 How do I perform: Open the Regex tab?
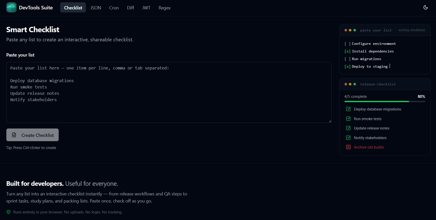tap(164, 8)
